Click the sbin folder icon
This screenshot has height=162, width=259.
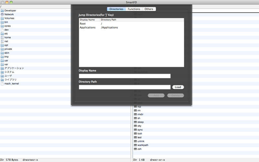coord(2,53)
